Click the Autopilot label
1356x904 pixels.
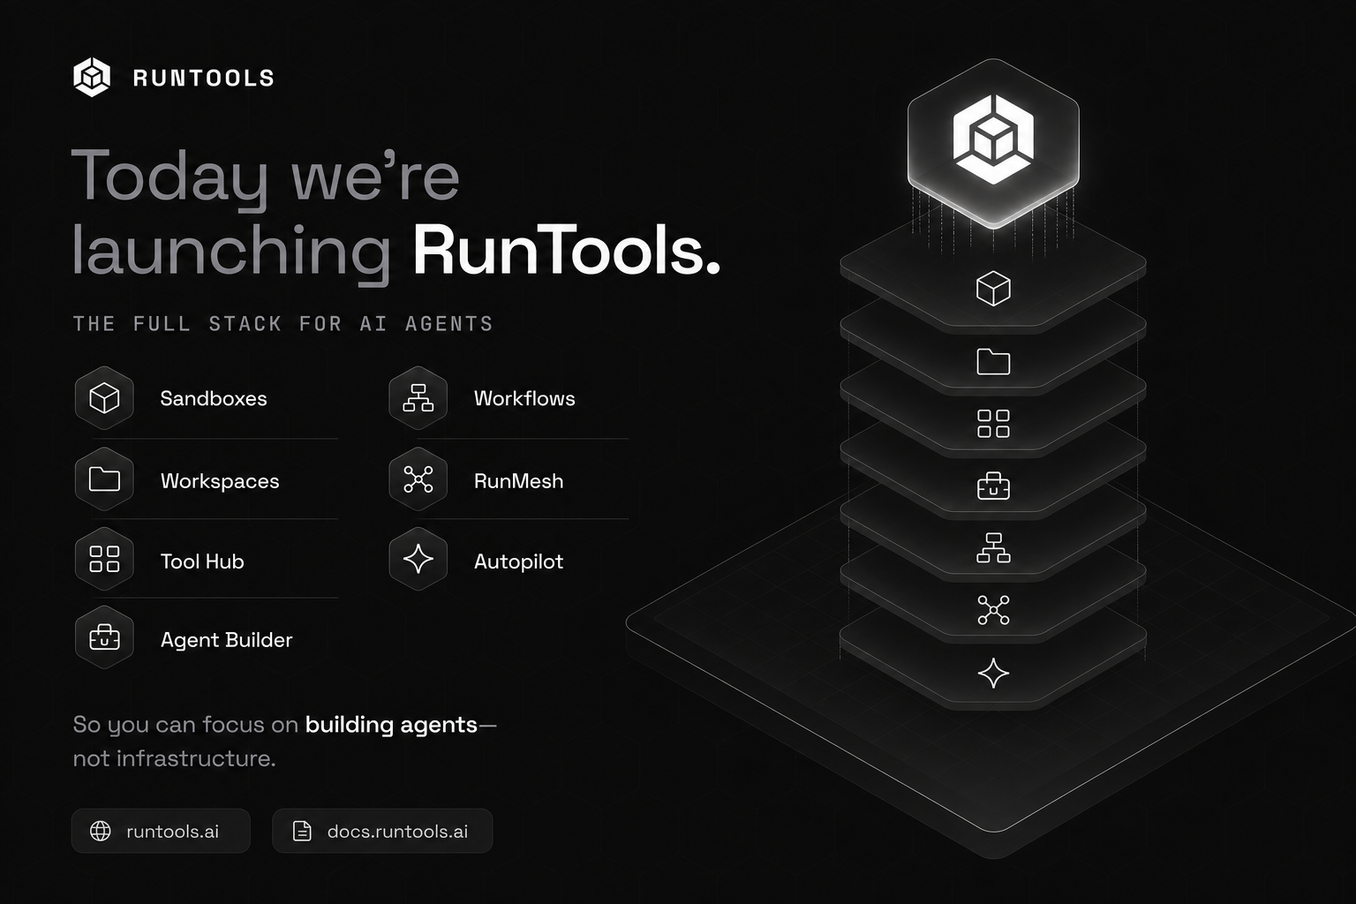point(518,561)
